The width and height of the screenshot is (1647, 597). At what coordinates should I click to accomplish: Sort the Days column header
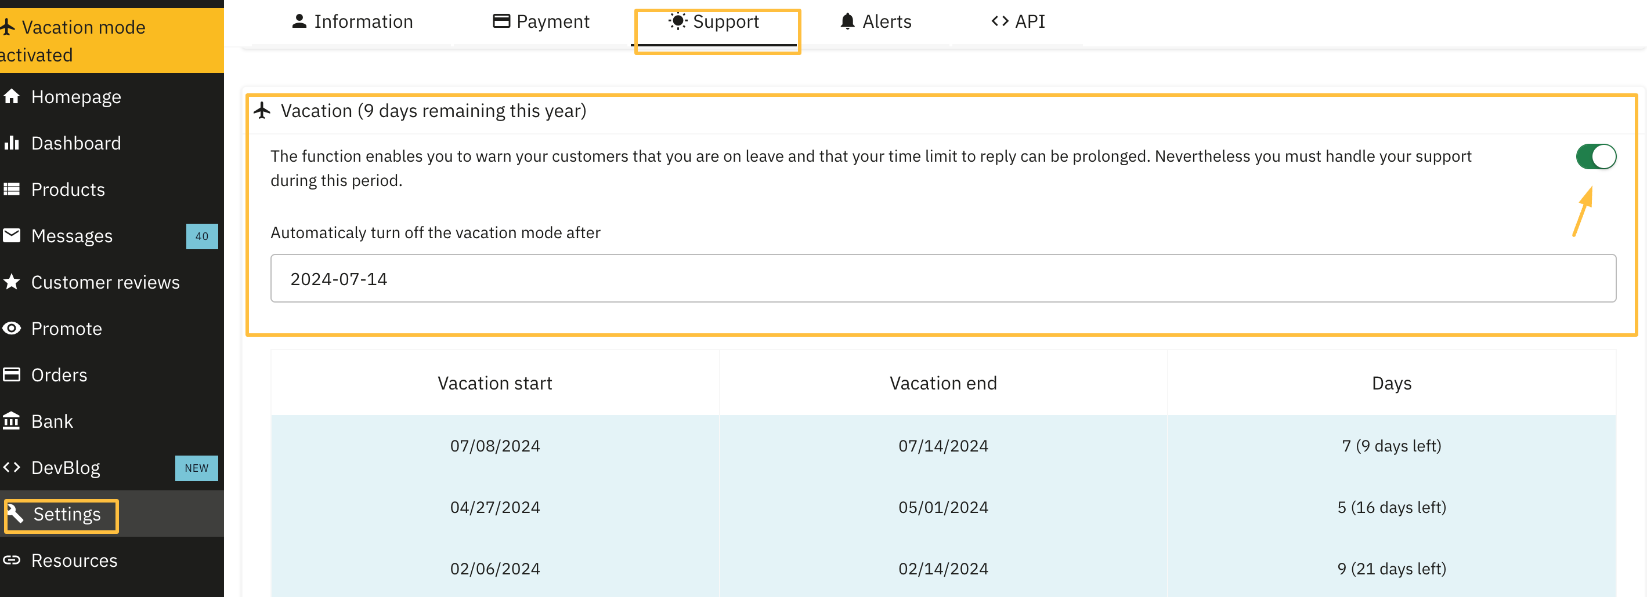click(1391, 383)
